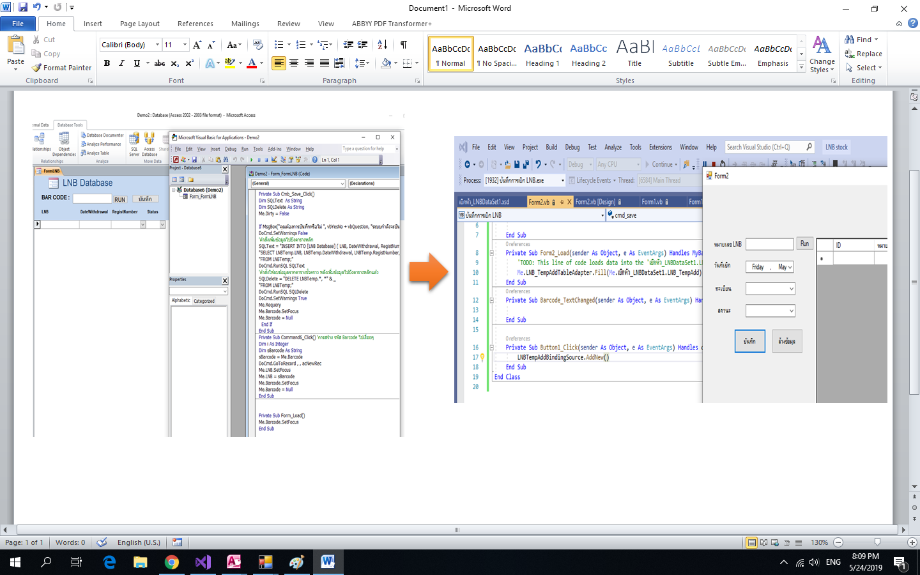Image resolution: width=920 pixels, height=575 pixels.
Task: Switch to the Insert tab
Action: coord(93,24)
